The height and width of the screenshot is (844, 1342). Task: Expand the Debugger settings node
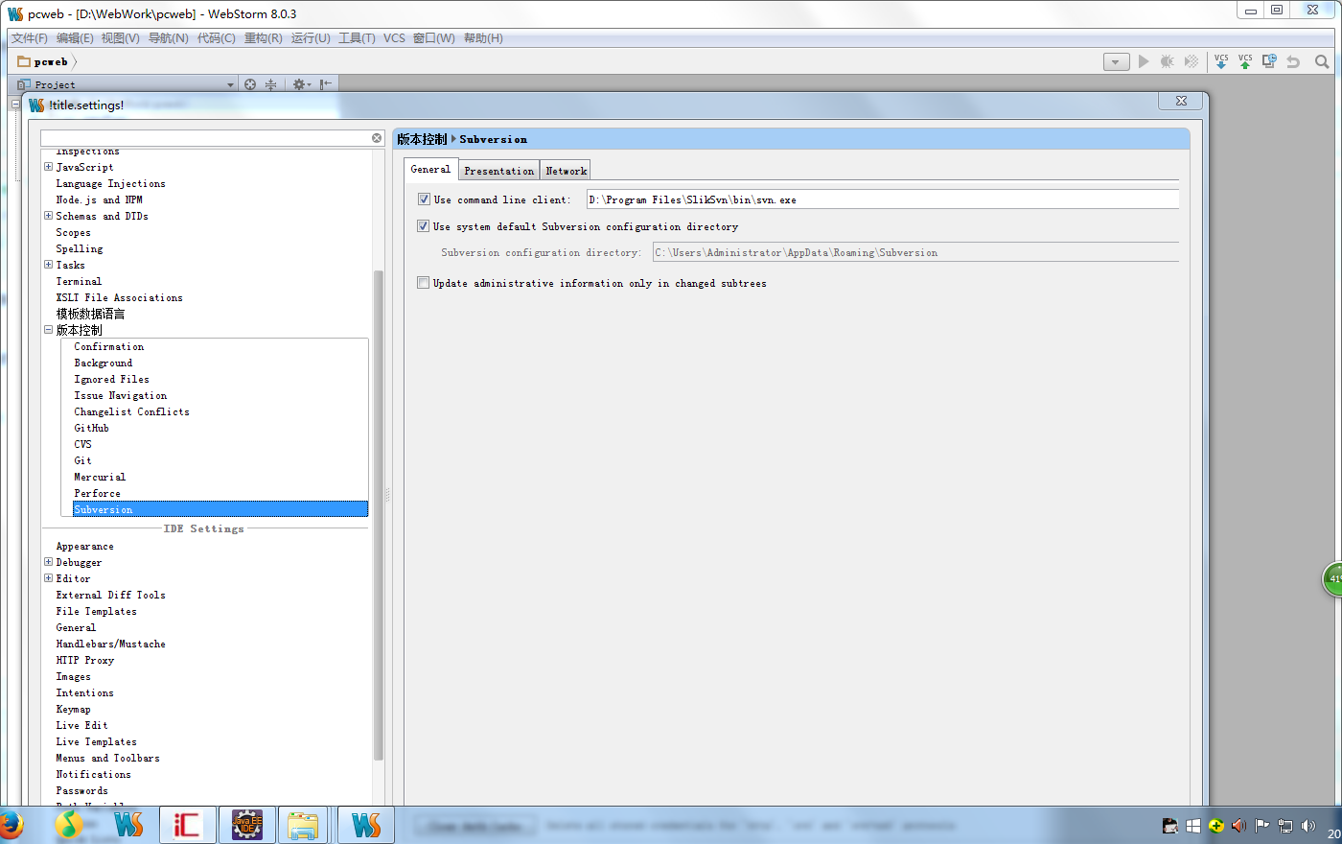pos(48,562)
